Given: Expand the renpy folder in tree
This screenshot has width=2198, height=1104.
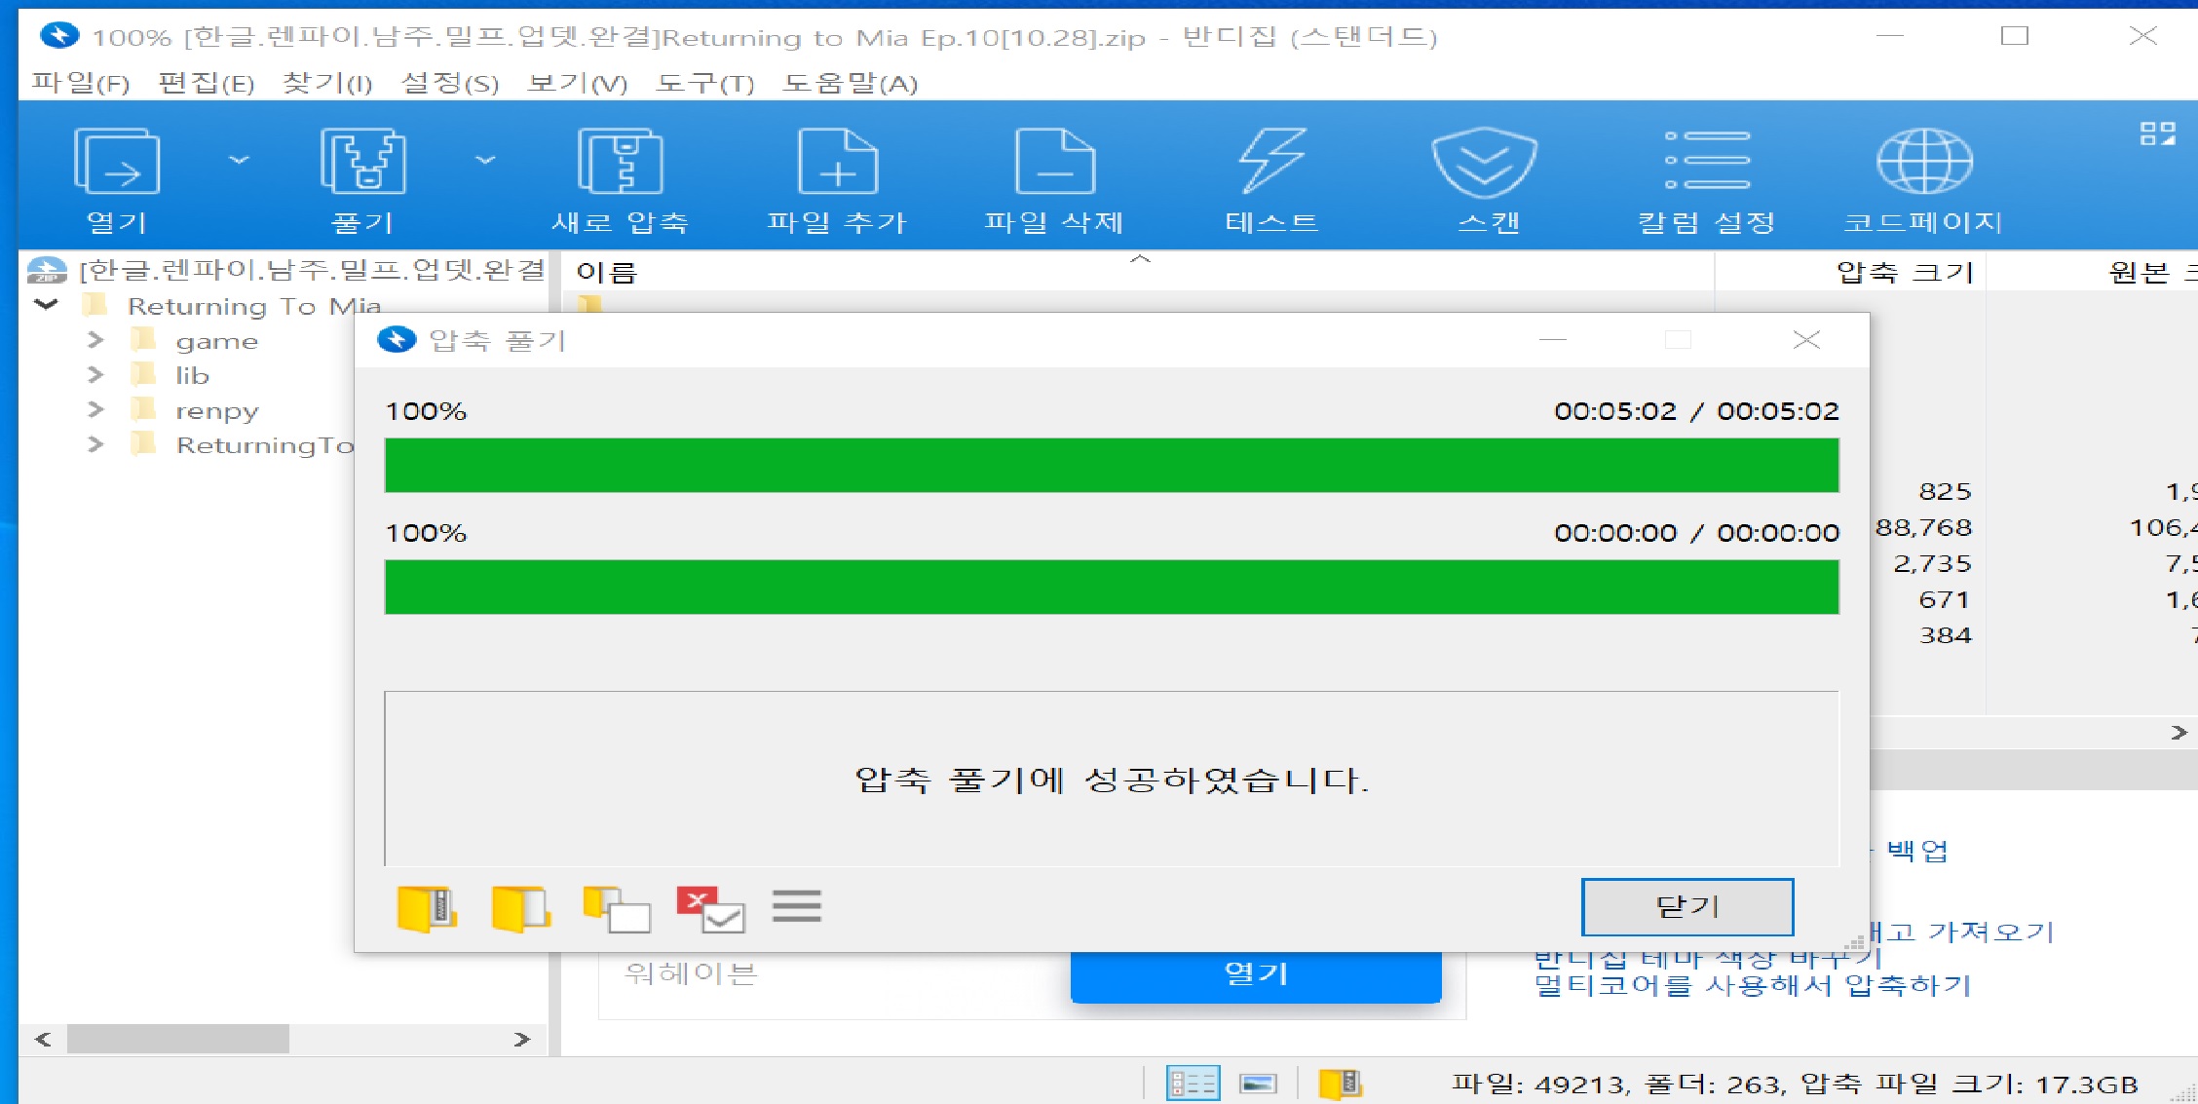Looking at the screenshot, I should tap(95, 409).
